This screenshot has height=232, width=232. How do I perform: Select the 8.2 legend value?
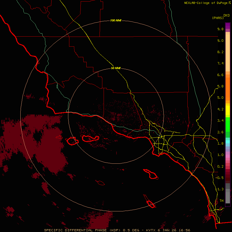[220, 52]
